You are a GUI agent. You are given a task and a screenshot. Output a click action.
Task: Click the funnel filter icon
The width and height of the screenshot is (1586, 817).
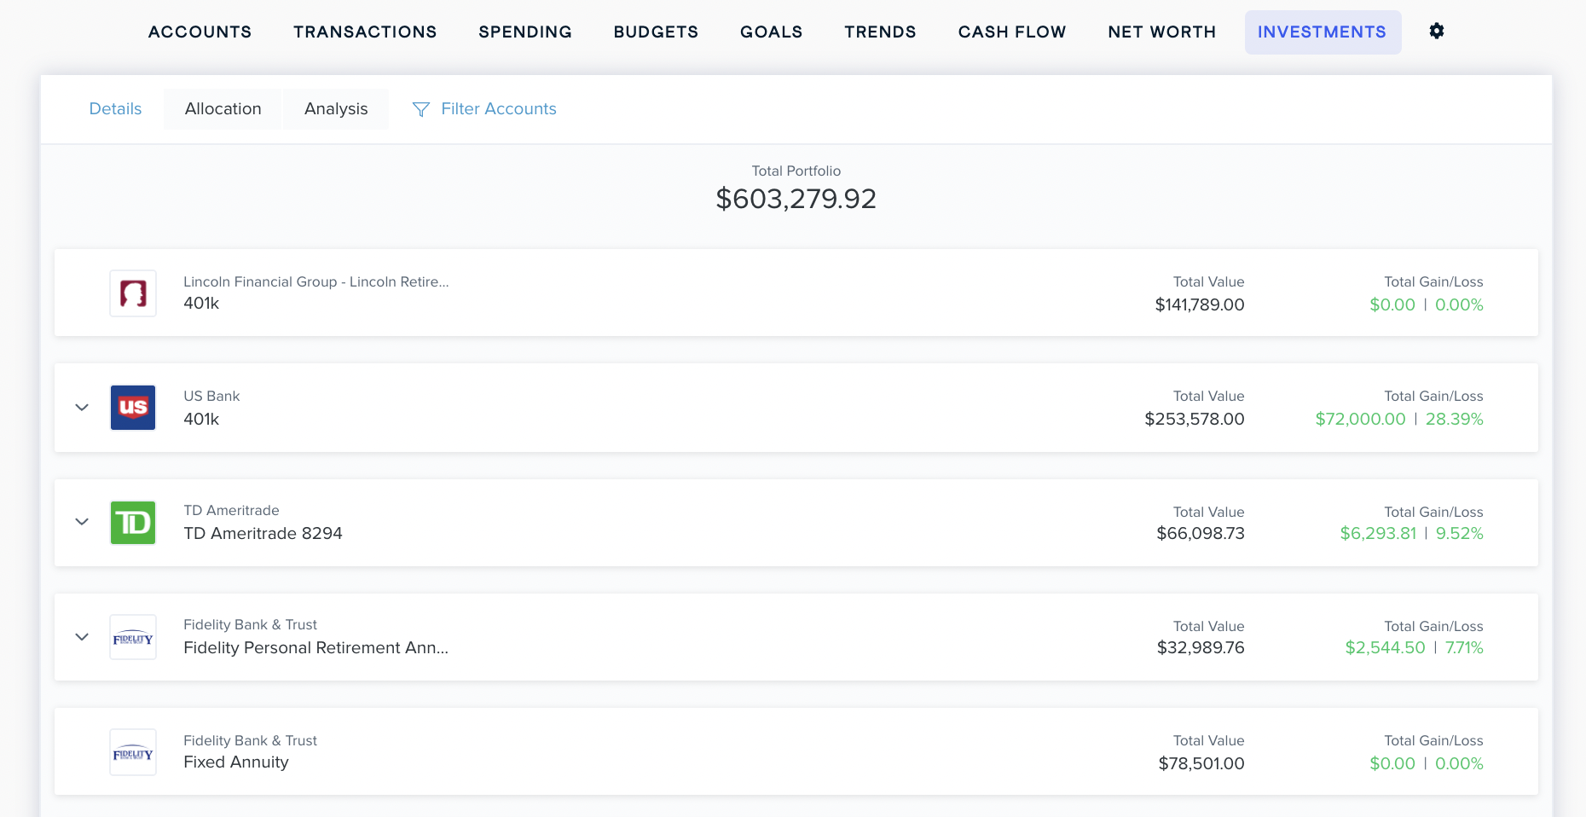(420, 109)
